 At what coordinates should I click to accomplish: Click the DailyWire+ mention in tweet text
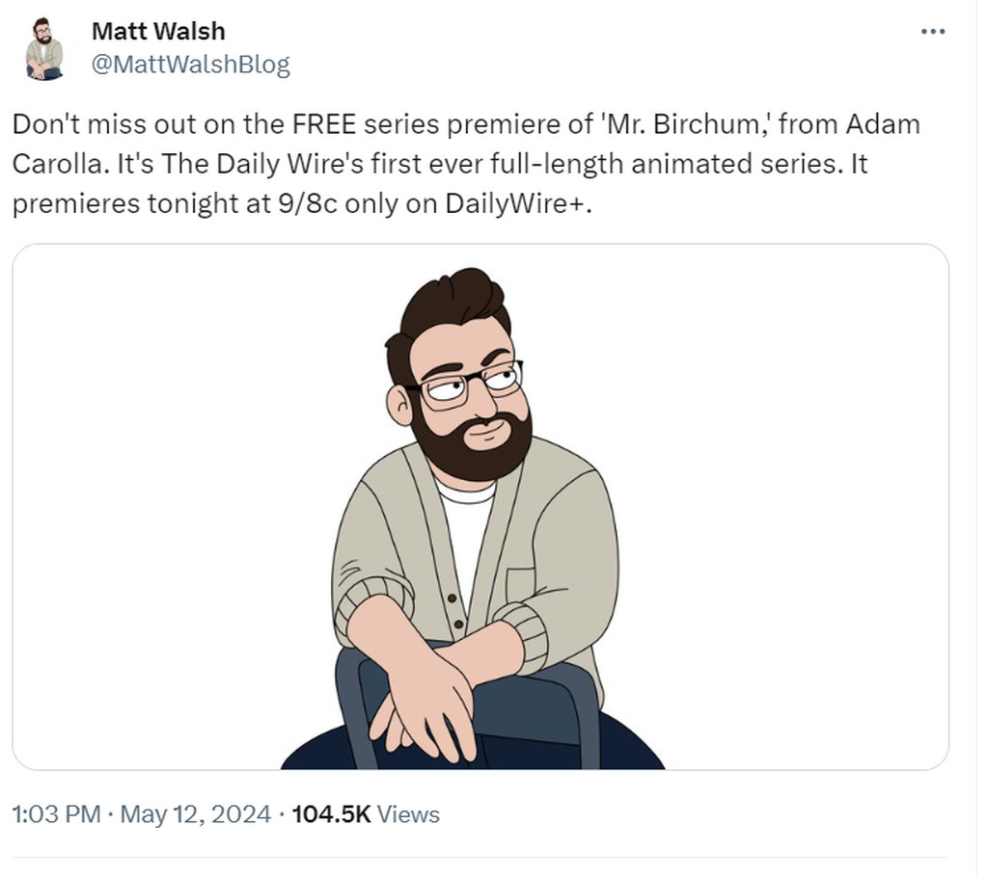(x=514, y=203)
